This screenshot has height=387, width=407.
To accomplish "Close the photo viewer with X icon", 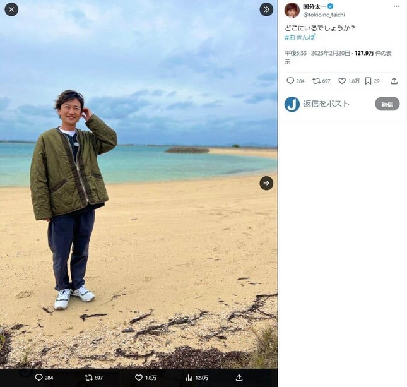I will [x=11, y=9].
